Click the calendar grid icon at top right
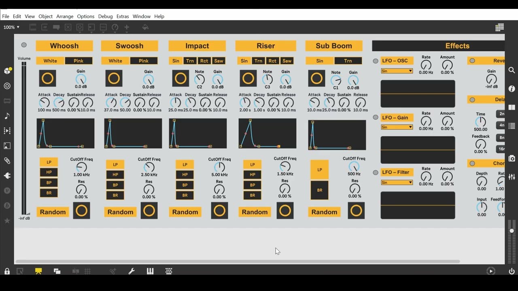This screenshot has width=518, height=291. click(499, 27)
